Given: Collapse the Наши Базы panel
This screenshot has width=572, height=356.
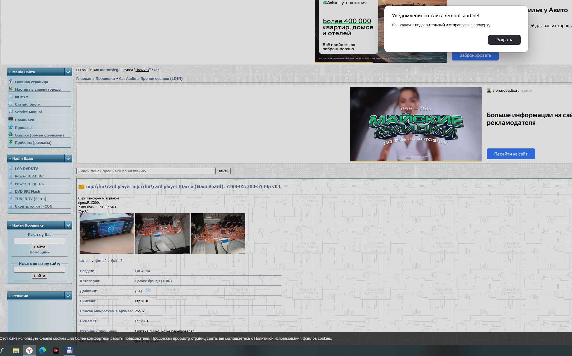Looking at the screenshot, I should (x=68, y=158).
